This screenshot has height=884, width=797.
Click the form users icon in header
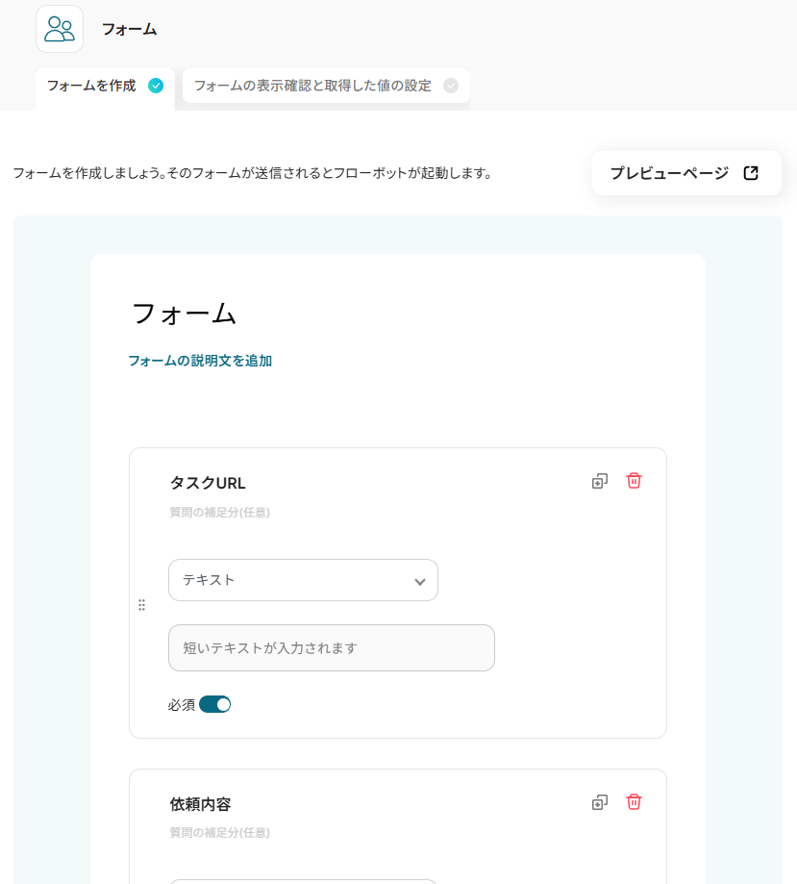60,29
